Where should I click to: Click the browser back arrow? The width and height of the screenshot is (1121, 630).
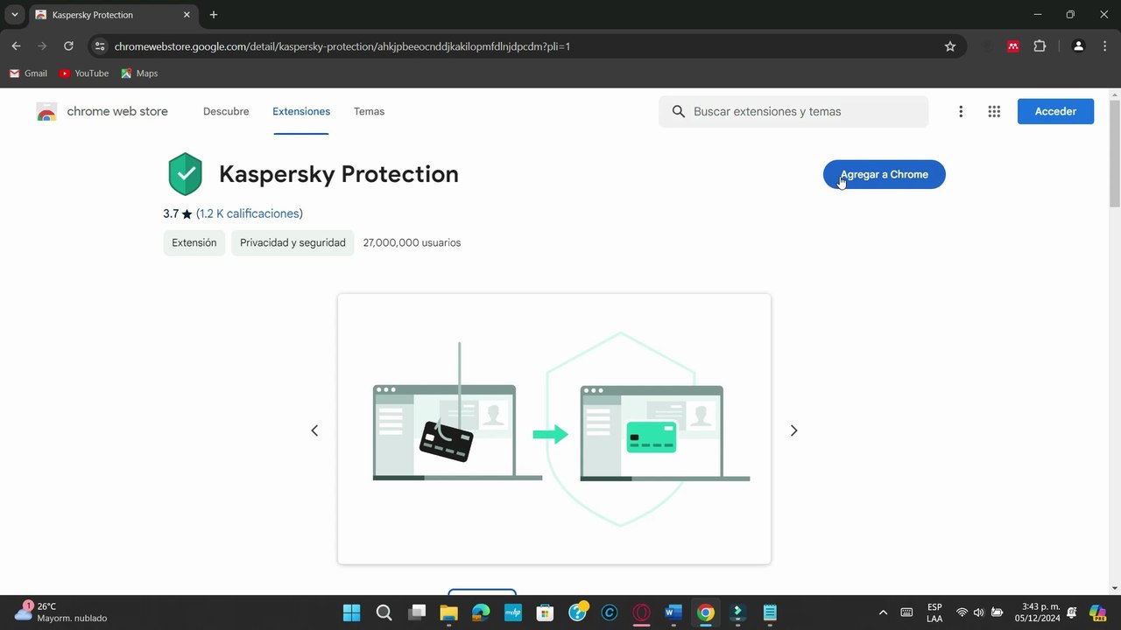(x=16, y=46)
